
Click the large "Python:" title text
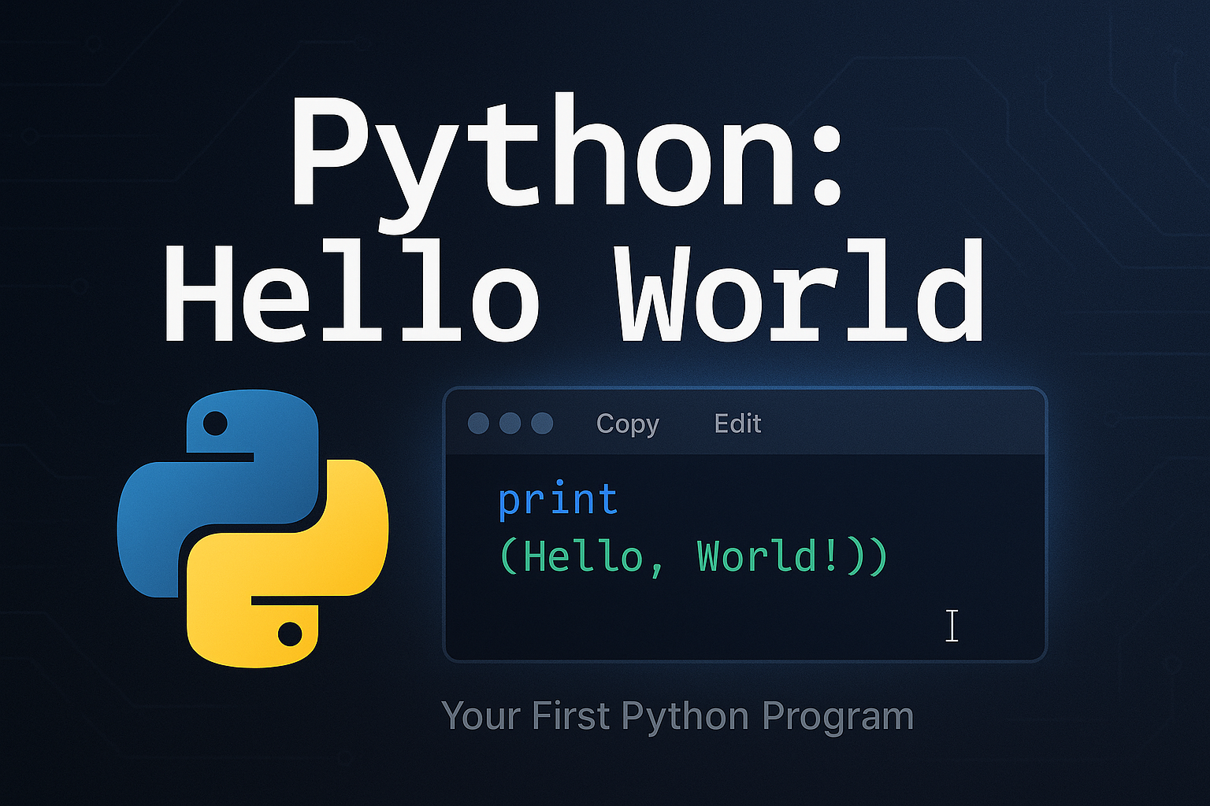(567, 153)
